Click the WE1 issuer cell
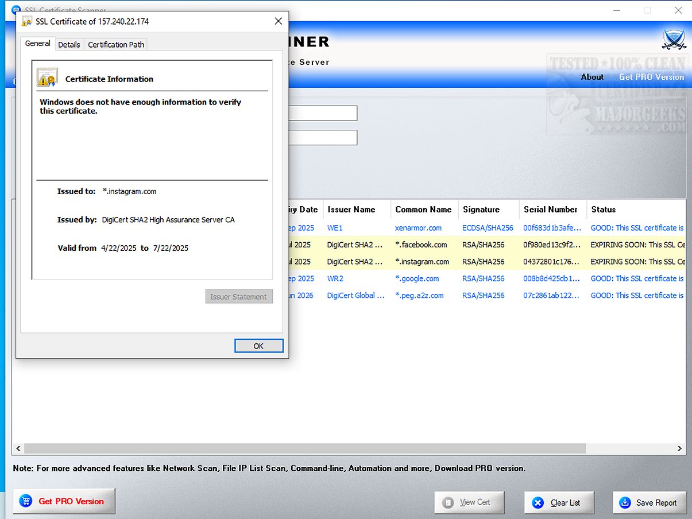 [335, 228]
